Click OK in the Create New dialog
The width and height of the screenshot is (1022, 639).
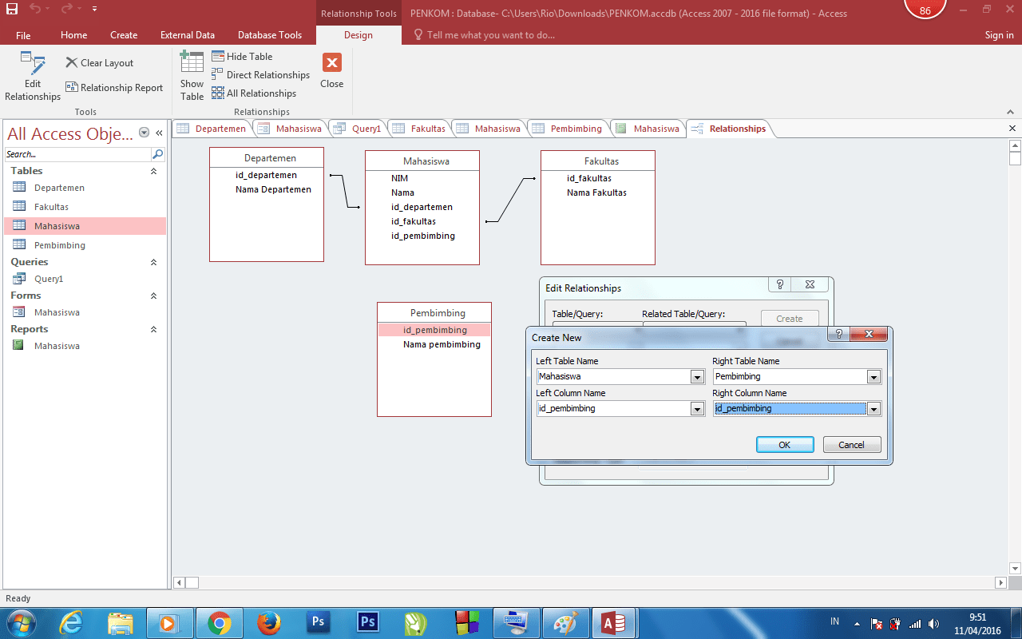[785, 445]
